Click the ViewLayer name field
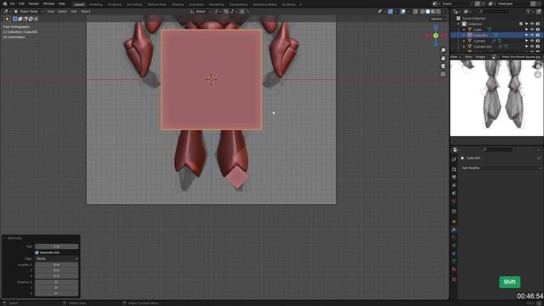Viewport: 544px width, 306px height. 514,3
